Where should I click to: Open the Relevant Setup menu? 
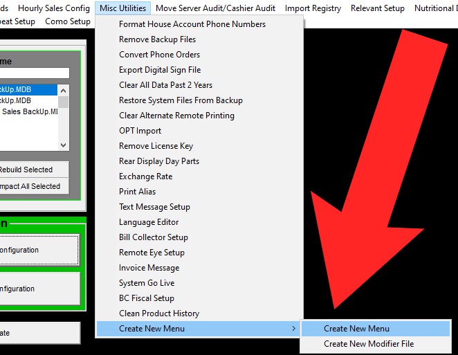(377, 8)
